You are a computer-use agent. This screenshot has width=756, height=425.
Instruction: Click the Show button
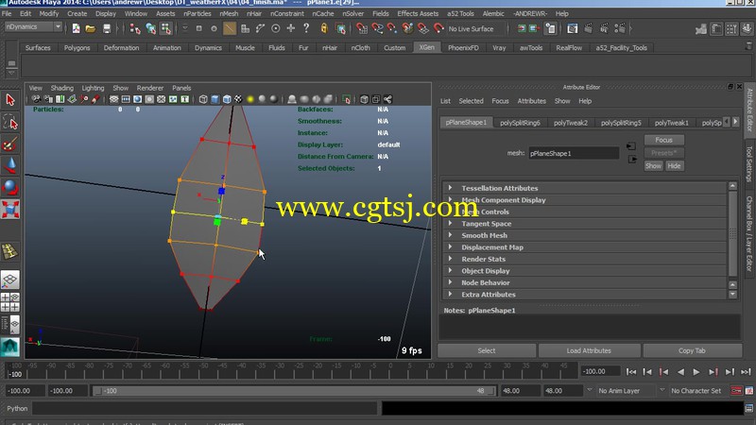tap(653, 166)
